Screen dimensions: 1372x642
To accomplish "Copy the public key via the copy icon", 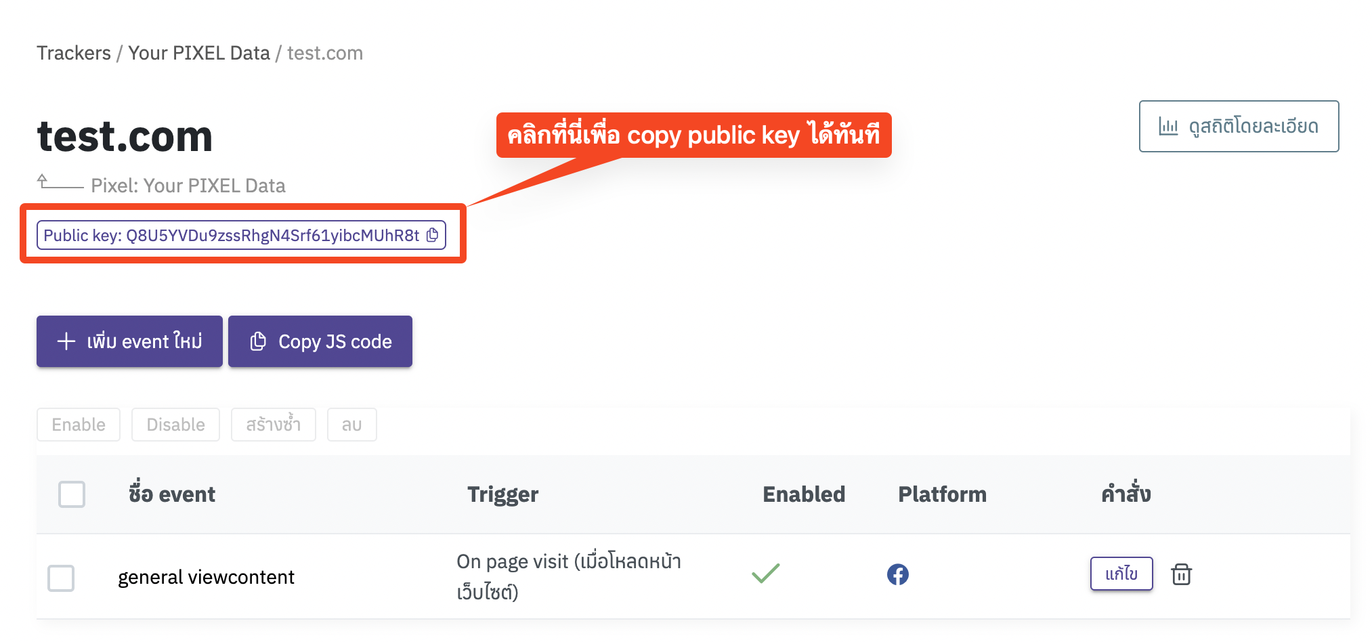I will coord(433,235).
